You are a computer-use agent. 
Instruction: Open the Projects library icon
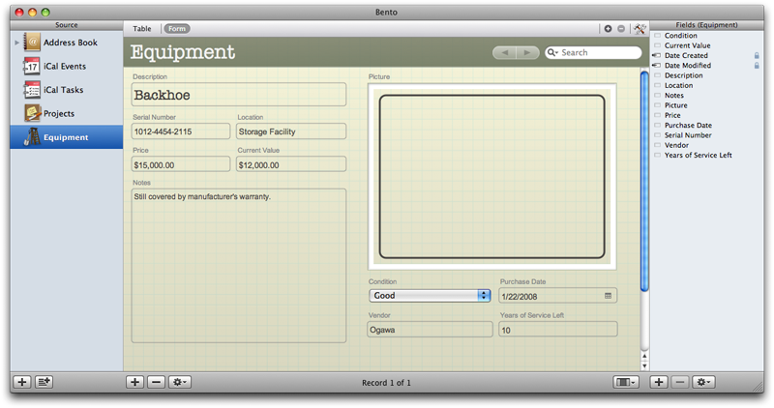32,113
